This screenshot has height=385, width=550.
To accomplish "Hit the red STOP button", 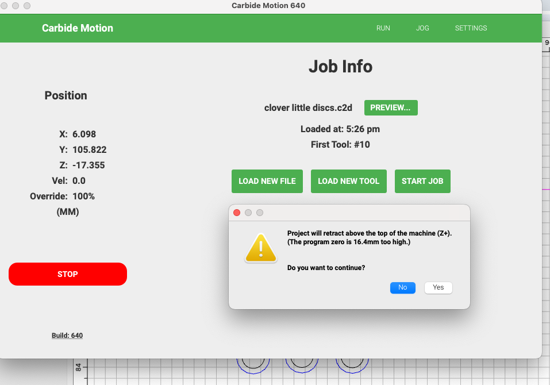I will tap(68, 274).
